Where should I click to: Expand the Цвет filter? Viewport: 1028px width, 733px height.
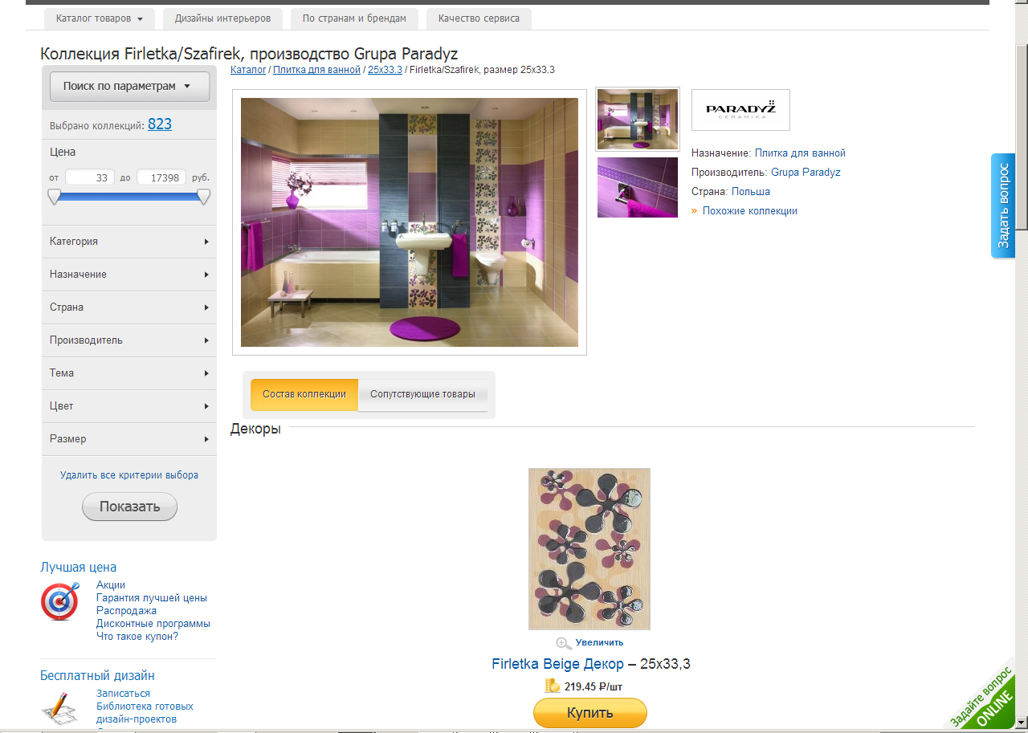pos(129,406)
